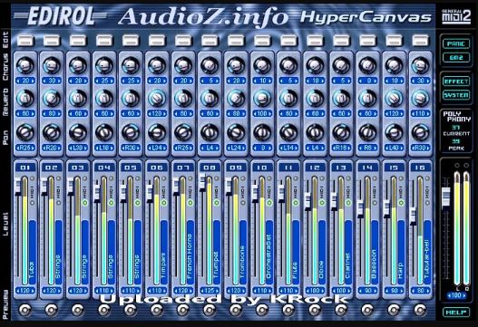
Task: Open the instrument selector for channel 07 French Horns
Action: (190, 253)
